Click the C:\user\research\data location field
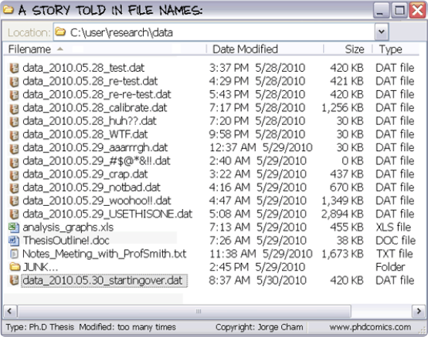 click(214, 32)
